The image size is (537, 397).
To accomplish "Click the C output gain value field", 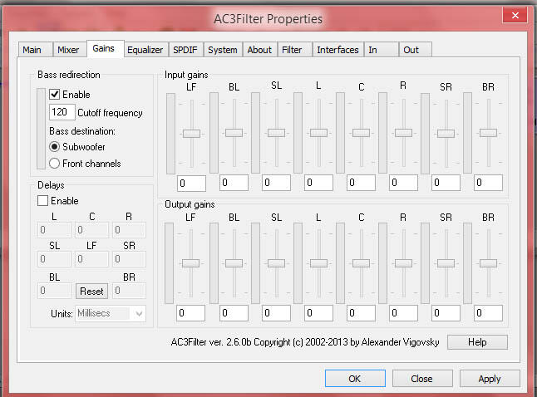I will 362,313.
